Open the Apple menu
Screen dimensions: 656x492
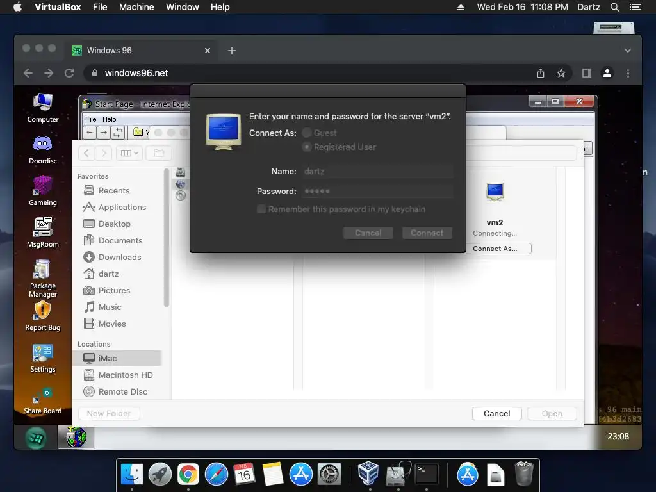17,7
